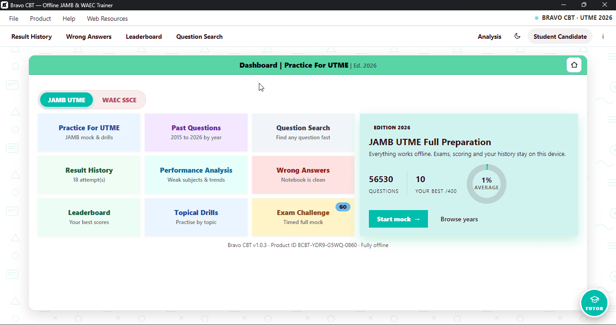Open Leaderboard from the top nav
Screen dimensions: 616x325
144,37
